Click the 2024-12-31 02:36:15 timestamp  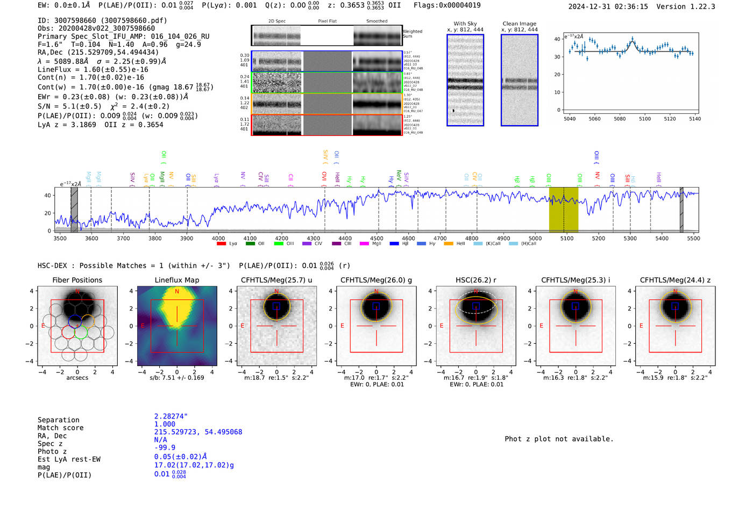[608, 6]
